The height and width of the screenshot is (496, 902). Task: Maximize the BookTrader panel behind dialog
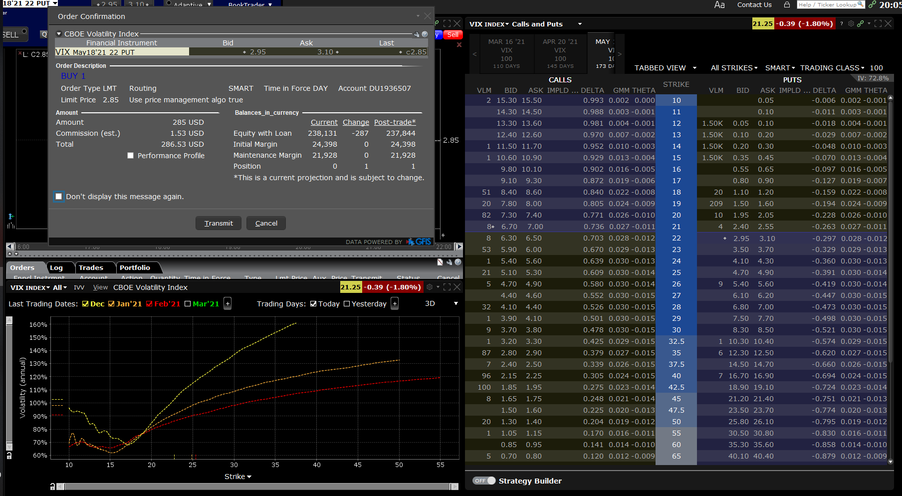click(x=447, y=23)
